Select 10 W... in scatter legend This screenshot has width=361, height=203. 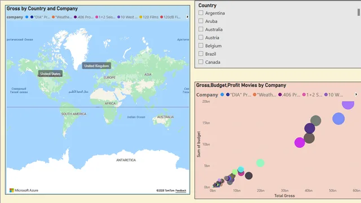tap(333, 95)
